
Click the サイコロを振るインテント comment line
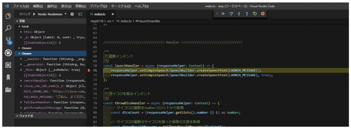[x=130, y=94]
